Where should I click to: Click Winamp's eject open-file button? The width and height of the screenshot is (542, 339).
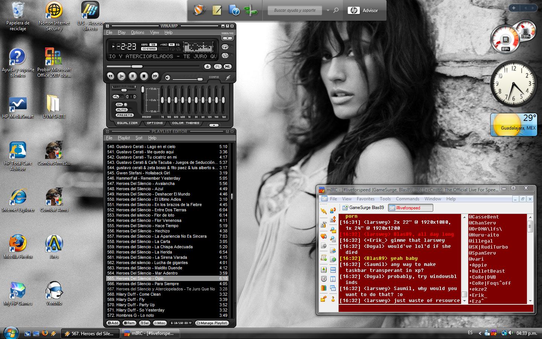click(207, 66)
